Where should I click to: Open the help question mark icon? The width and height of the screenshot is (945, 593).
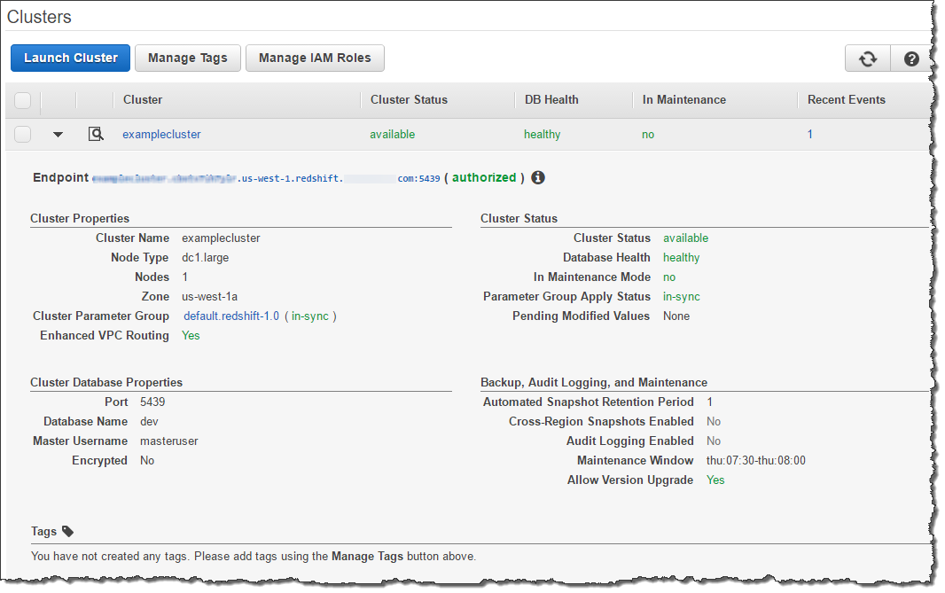pos(910,59)
